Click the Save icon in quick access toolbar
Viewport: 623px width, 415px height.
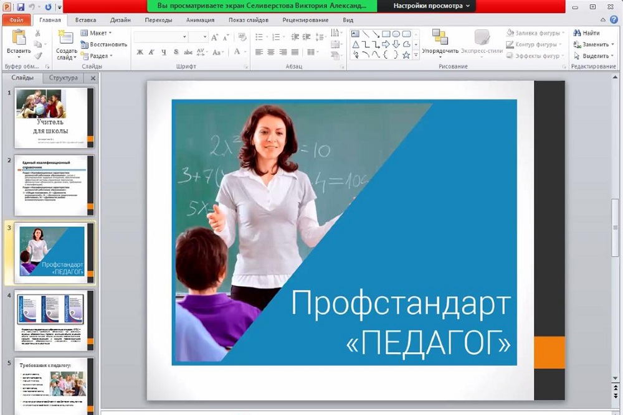click(21, 7)
